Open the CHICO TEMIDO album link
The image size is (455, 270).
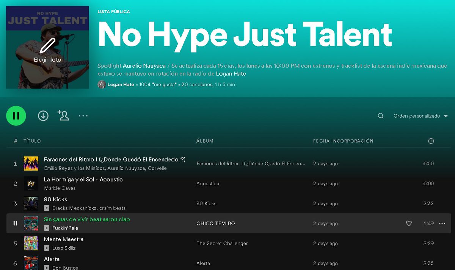click(216, 223)
